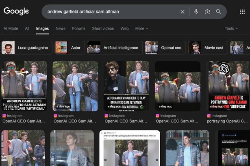Switch to AI Mode tab

(x=11, y=29)
